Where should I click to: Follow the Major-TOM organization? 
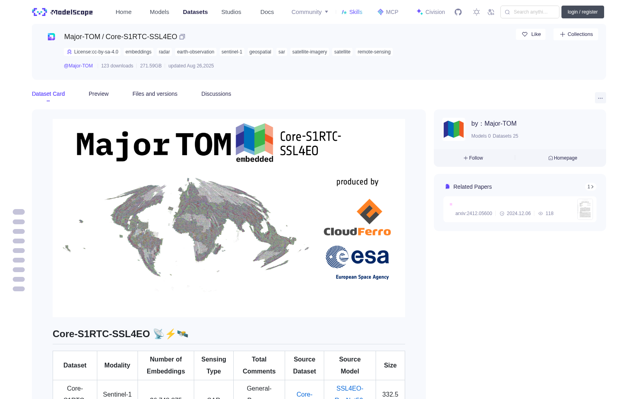coord(473,158)
